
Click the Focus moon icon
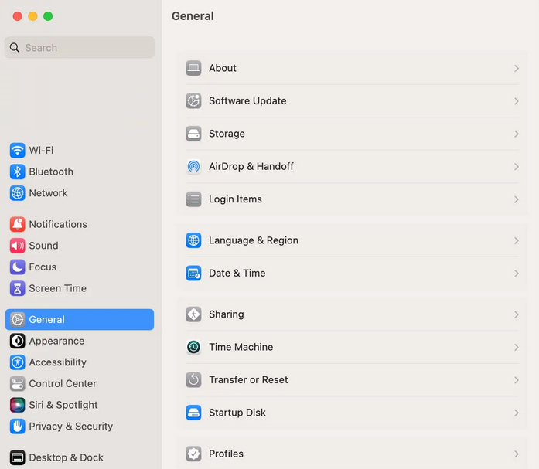17,267
